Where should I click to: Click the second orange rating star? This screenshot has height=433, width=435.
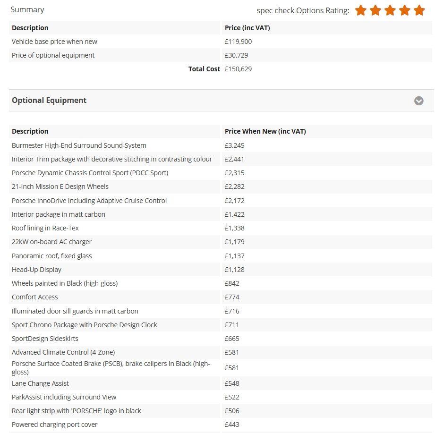coord(375,10)
